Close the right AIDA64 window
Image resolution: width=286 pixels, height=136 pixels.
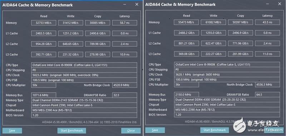click(280, 4)
